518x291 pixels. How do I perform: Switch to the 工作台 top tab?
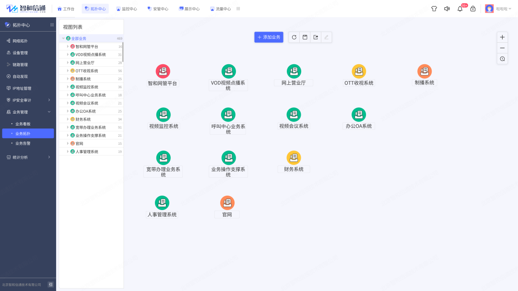66,9
